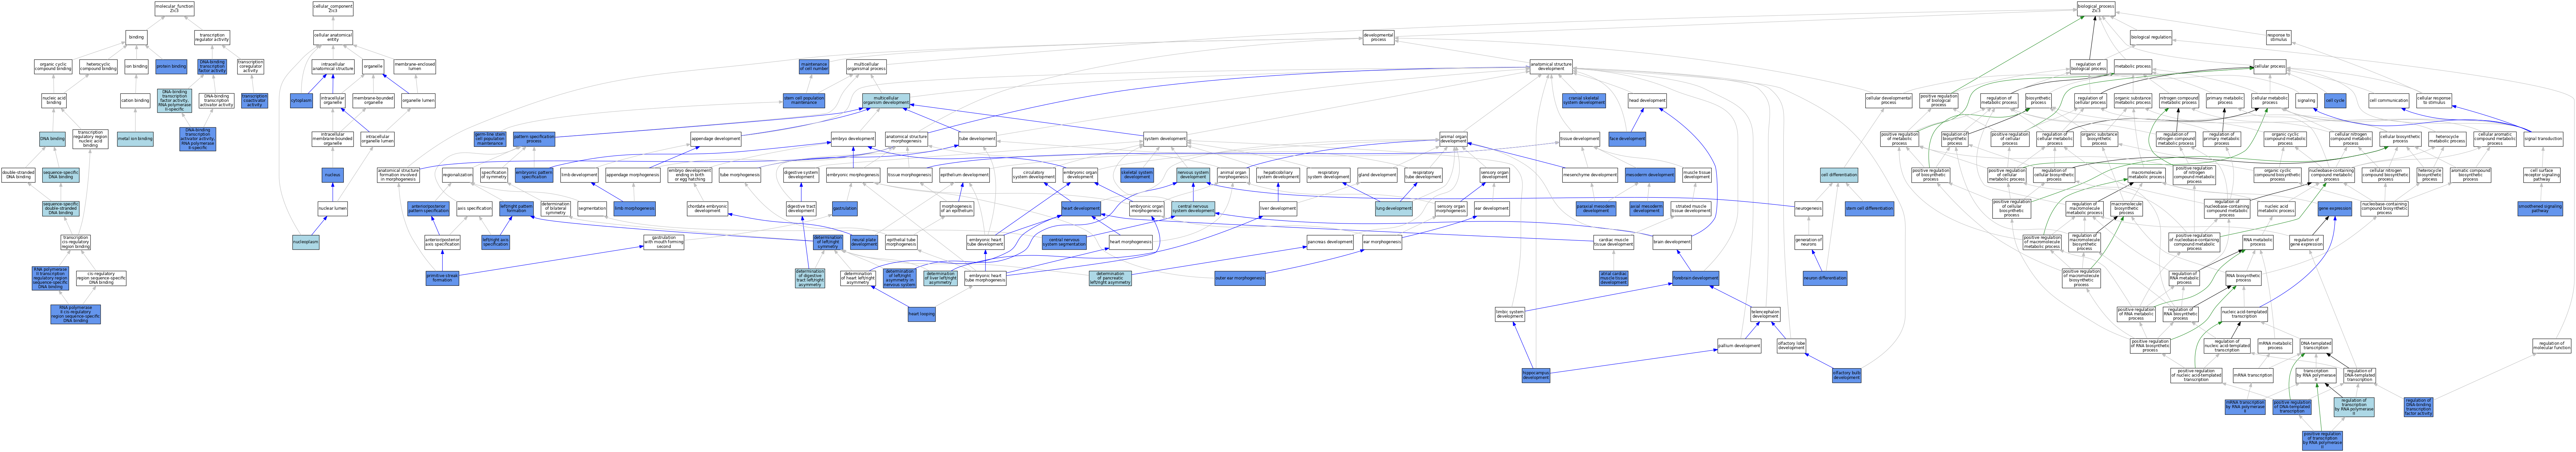Click the molecular_function Zic3 root node
Image resolution: width=2576 pixels, height=452 pixels.
[174, 9]
